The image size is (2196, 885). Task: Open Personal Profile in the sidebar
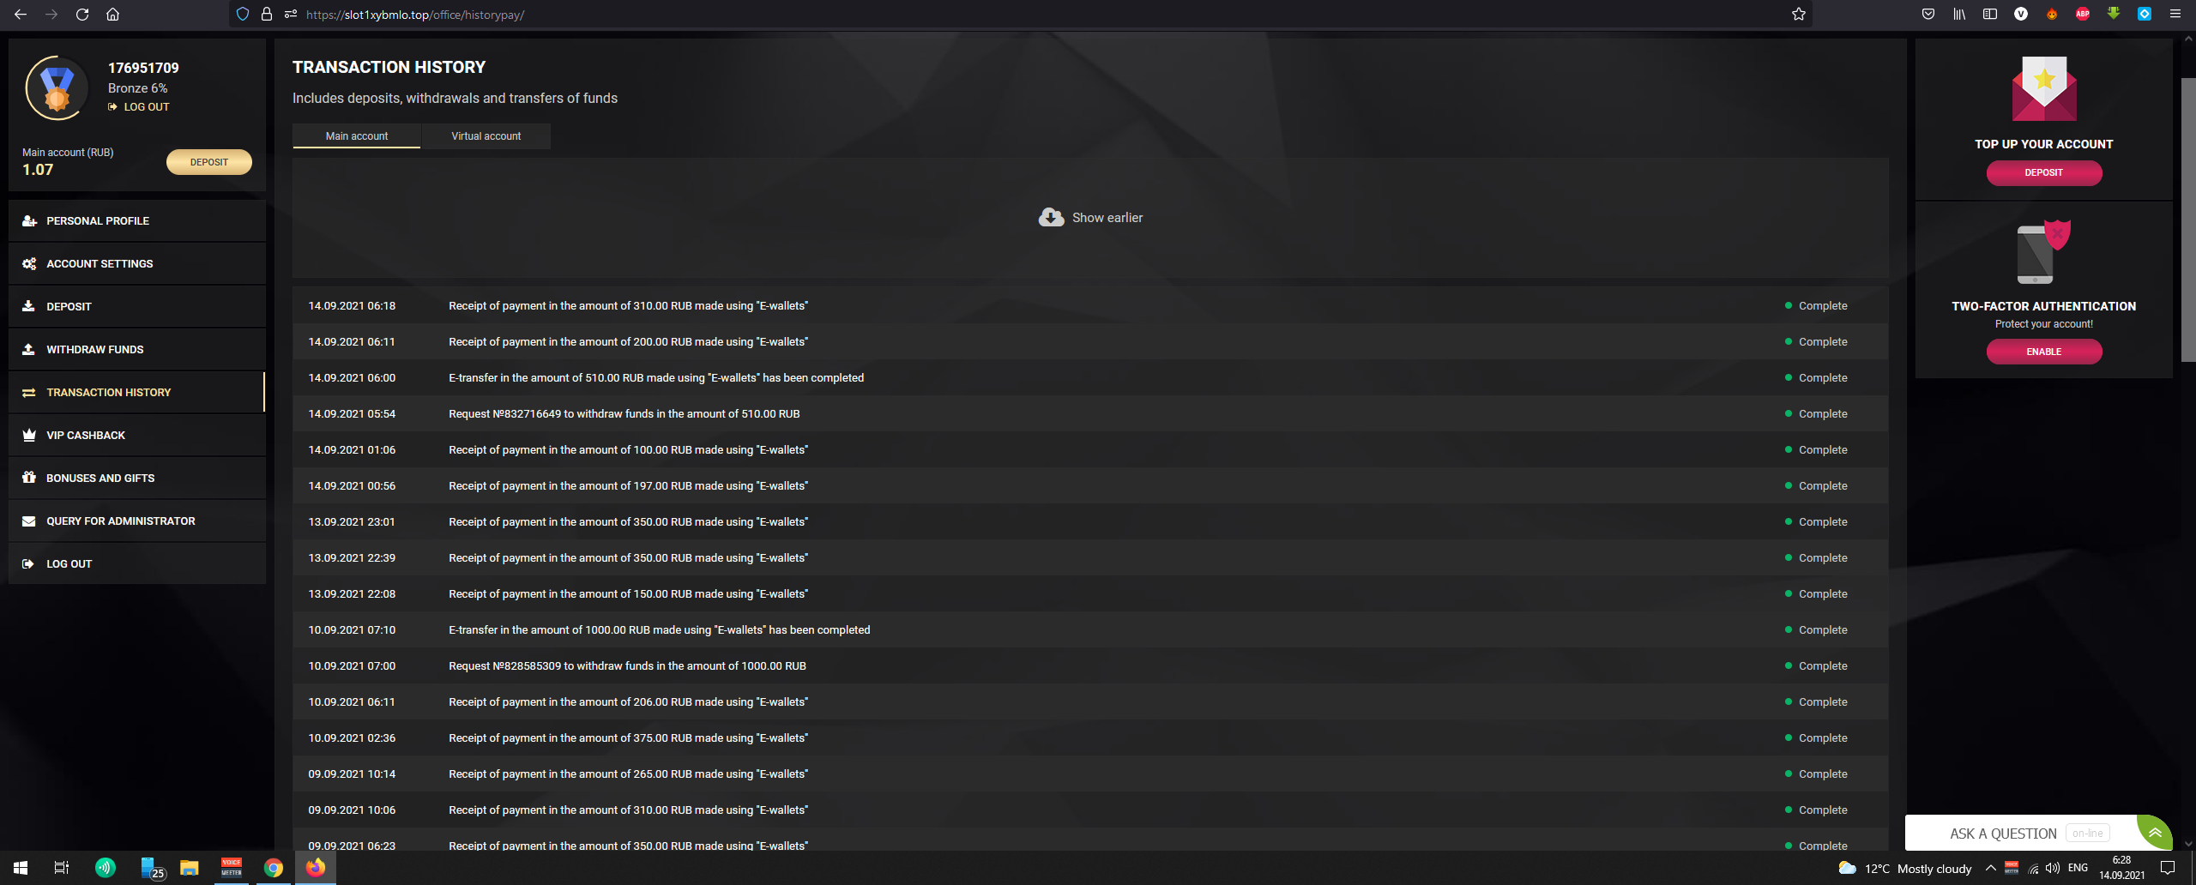coord(98,221)
